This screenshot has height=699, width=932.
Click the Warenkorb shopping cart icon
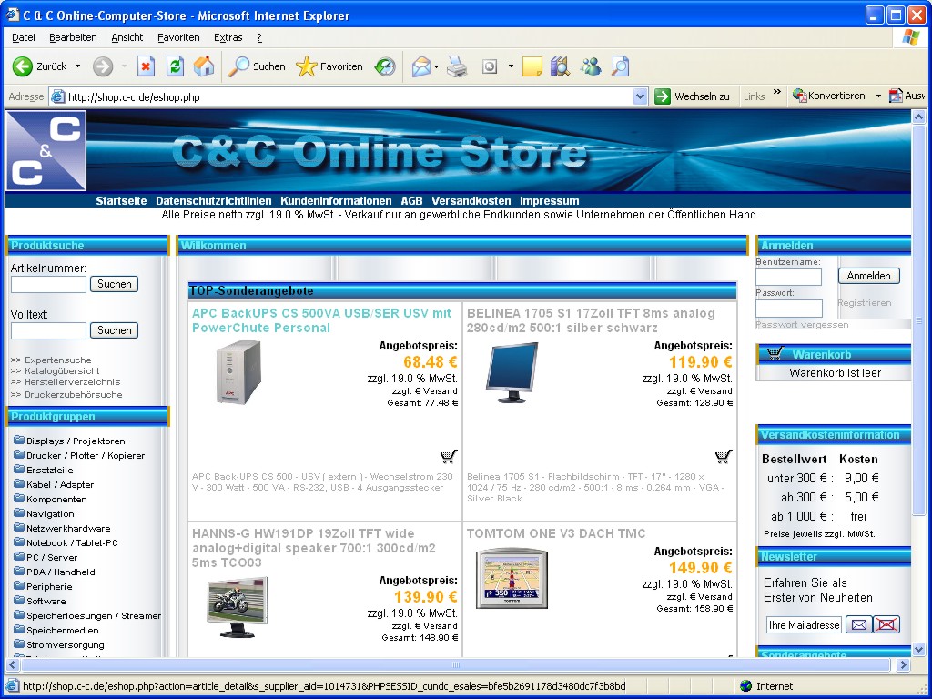coord(775,353)
